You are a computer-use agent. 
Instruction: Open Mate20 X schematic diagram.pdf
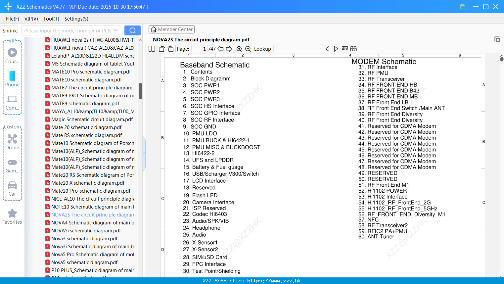(x=88, y=183)
